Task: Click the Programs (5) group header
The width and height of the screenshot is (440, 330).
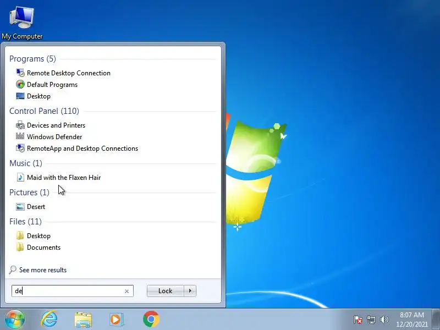Action: [32, 59]
